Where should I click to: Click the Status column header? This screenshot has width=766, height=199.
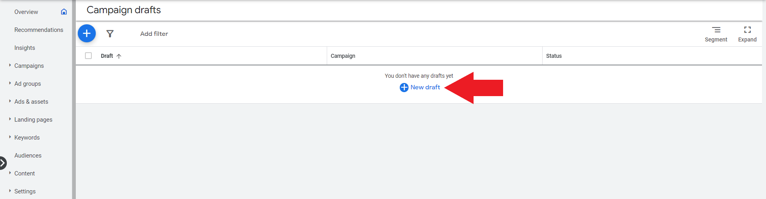tap(554, 56)
